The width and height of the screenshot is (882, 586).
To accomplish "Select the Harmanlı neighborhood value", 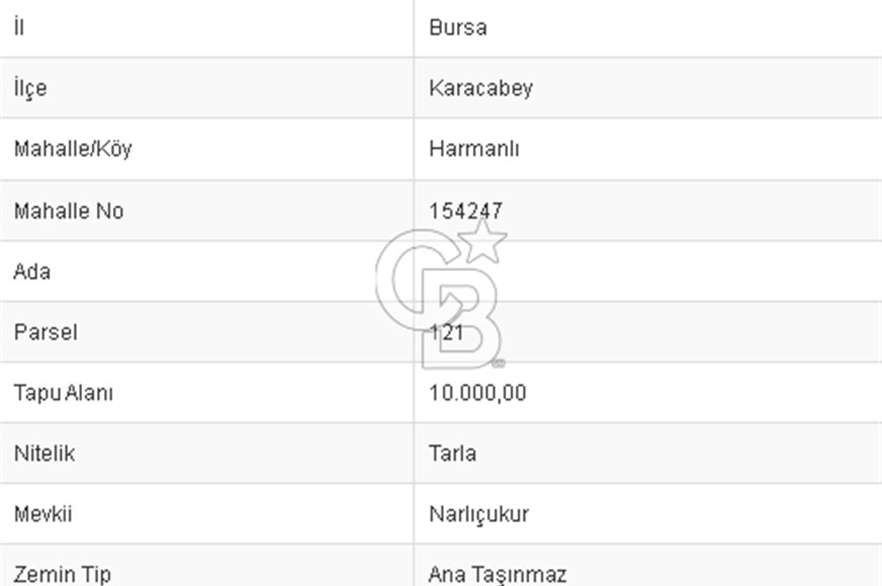I will (x=474, y=148).
